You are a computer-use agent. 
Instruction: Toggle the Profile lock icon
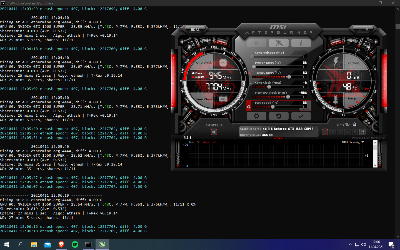click(355, 125)
